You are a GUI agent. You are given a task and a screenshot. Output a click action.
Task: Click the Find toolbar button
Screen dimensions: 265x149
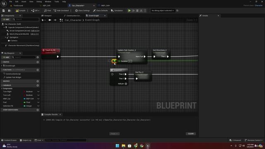point(48,11)
